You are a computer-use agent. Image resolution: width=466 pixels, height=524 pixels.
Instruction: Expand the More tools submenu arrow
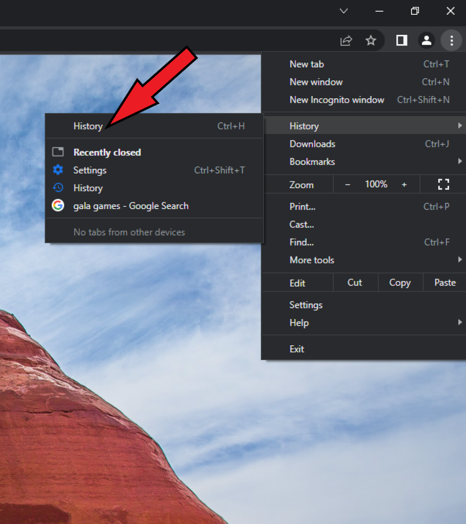tap(460, 260)
